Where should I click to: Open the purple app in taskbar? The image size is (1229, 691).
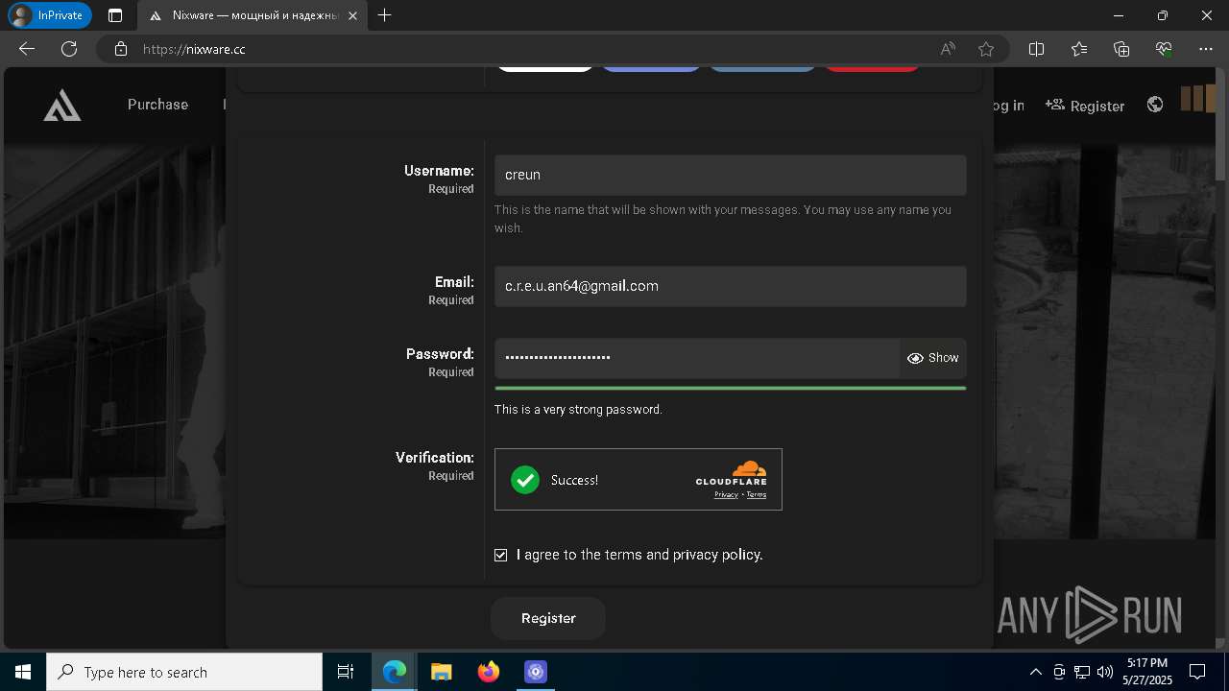(x=536, y=672)
